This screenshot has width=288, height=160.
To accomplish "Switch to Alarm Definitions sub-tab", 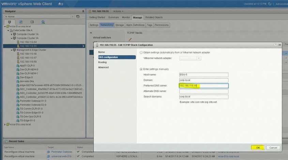I will [x=135, y=25].
